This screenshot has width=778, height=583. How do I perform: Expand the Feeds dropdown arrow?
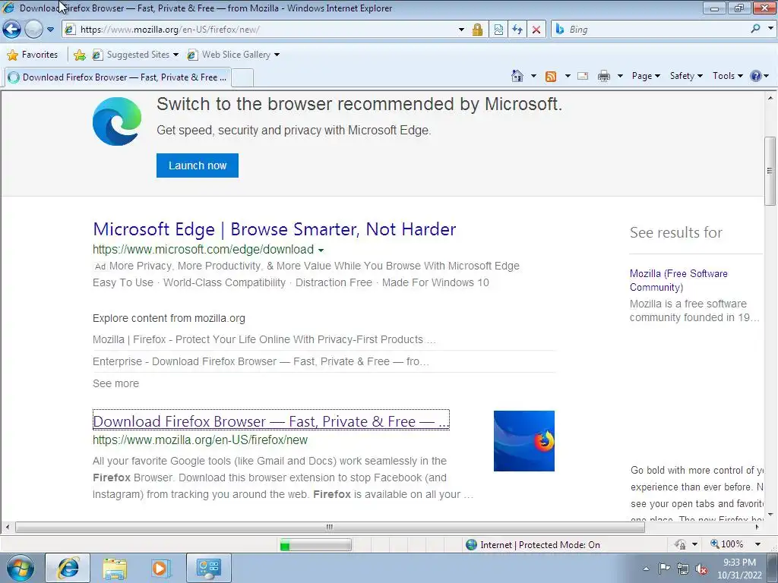pyautogui.click(x=568, y=76)
